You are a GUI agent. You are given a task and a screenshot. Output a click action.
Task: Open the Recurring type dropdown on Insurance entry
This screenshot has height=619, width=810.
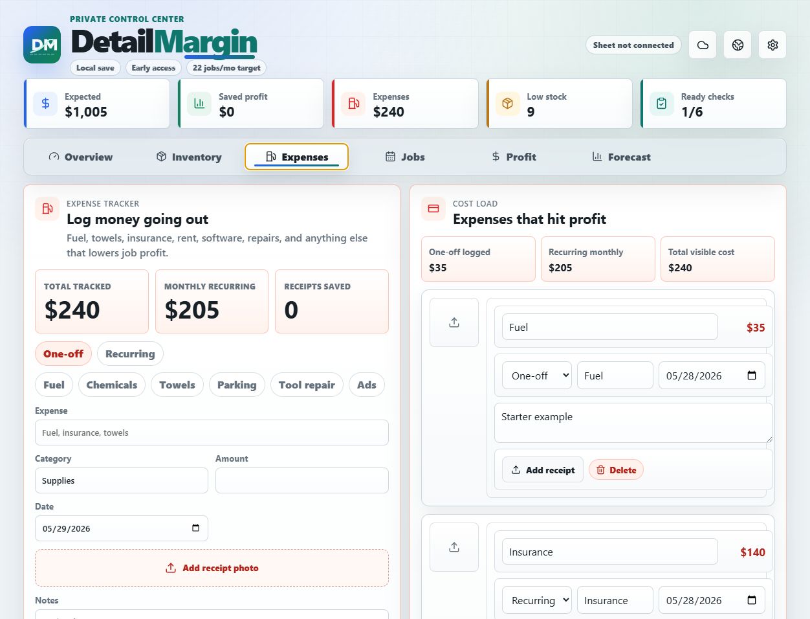pyautogui.click(x=537, y=600)
